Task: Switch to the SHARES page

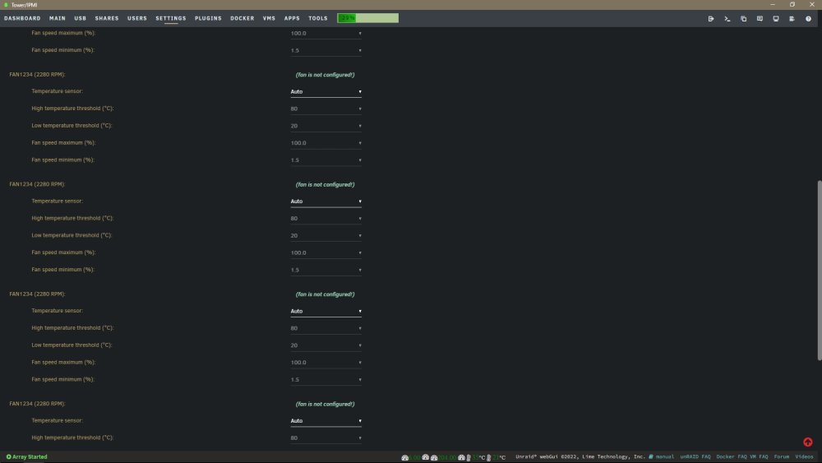Action: (107, 18)
